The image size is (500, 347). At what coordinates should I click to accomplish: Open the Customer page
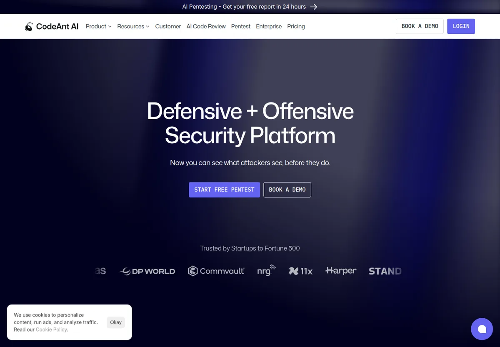pyautogui.click(x=168, y=26)
